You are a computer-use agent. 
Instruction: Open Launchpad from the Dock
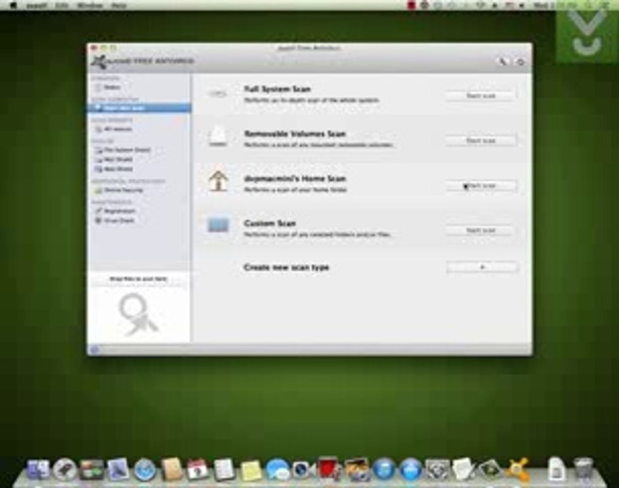coord(64,470)
